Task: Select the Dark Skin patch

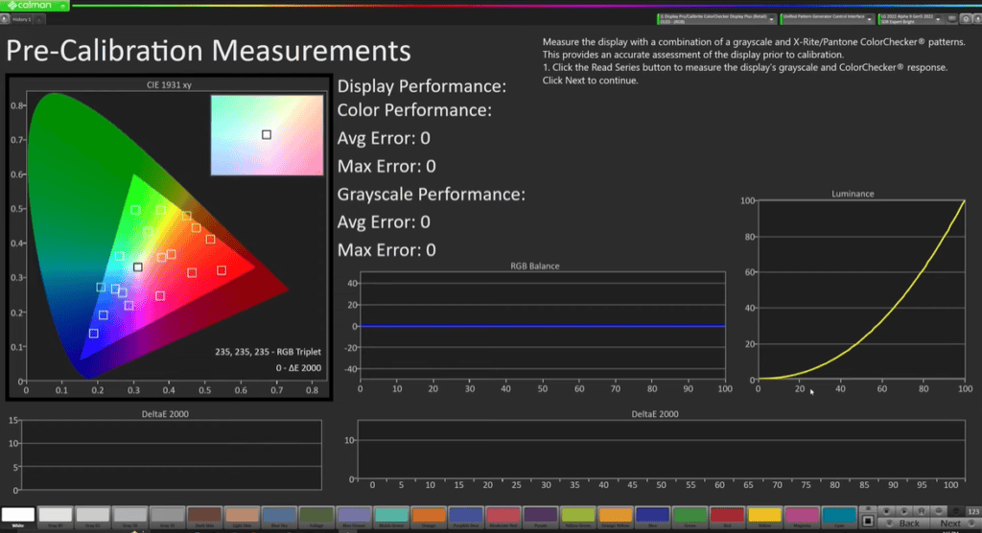Action: tap(205, 517)
